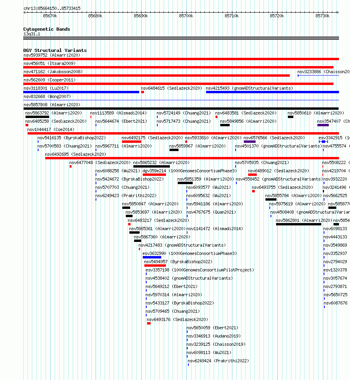Click the blue bar under esv3632990
This screenshot has width=350, height=380.
coord(152,257)
